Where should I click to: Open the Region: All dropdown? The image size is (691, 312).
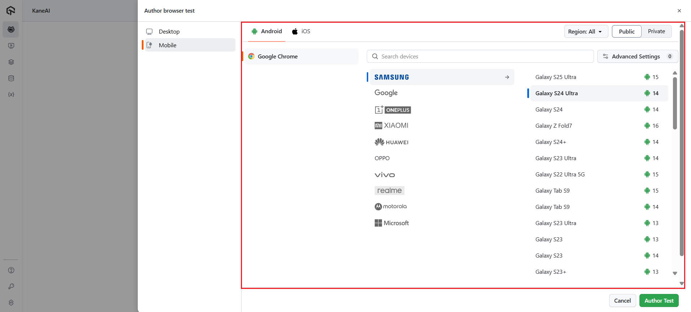click(x=585, y=31)
